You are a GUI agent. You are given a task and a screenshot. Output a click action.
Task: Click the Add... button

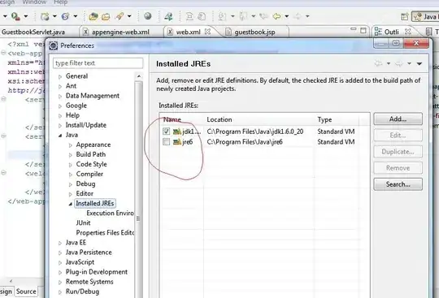coord(398,119)
